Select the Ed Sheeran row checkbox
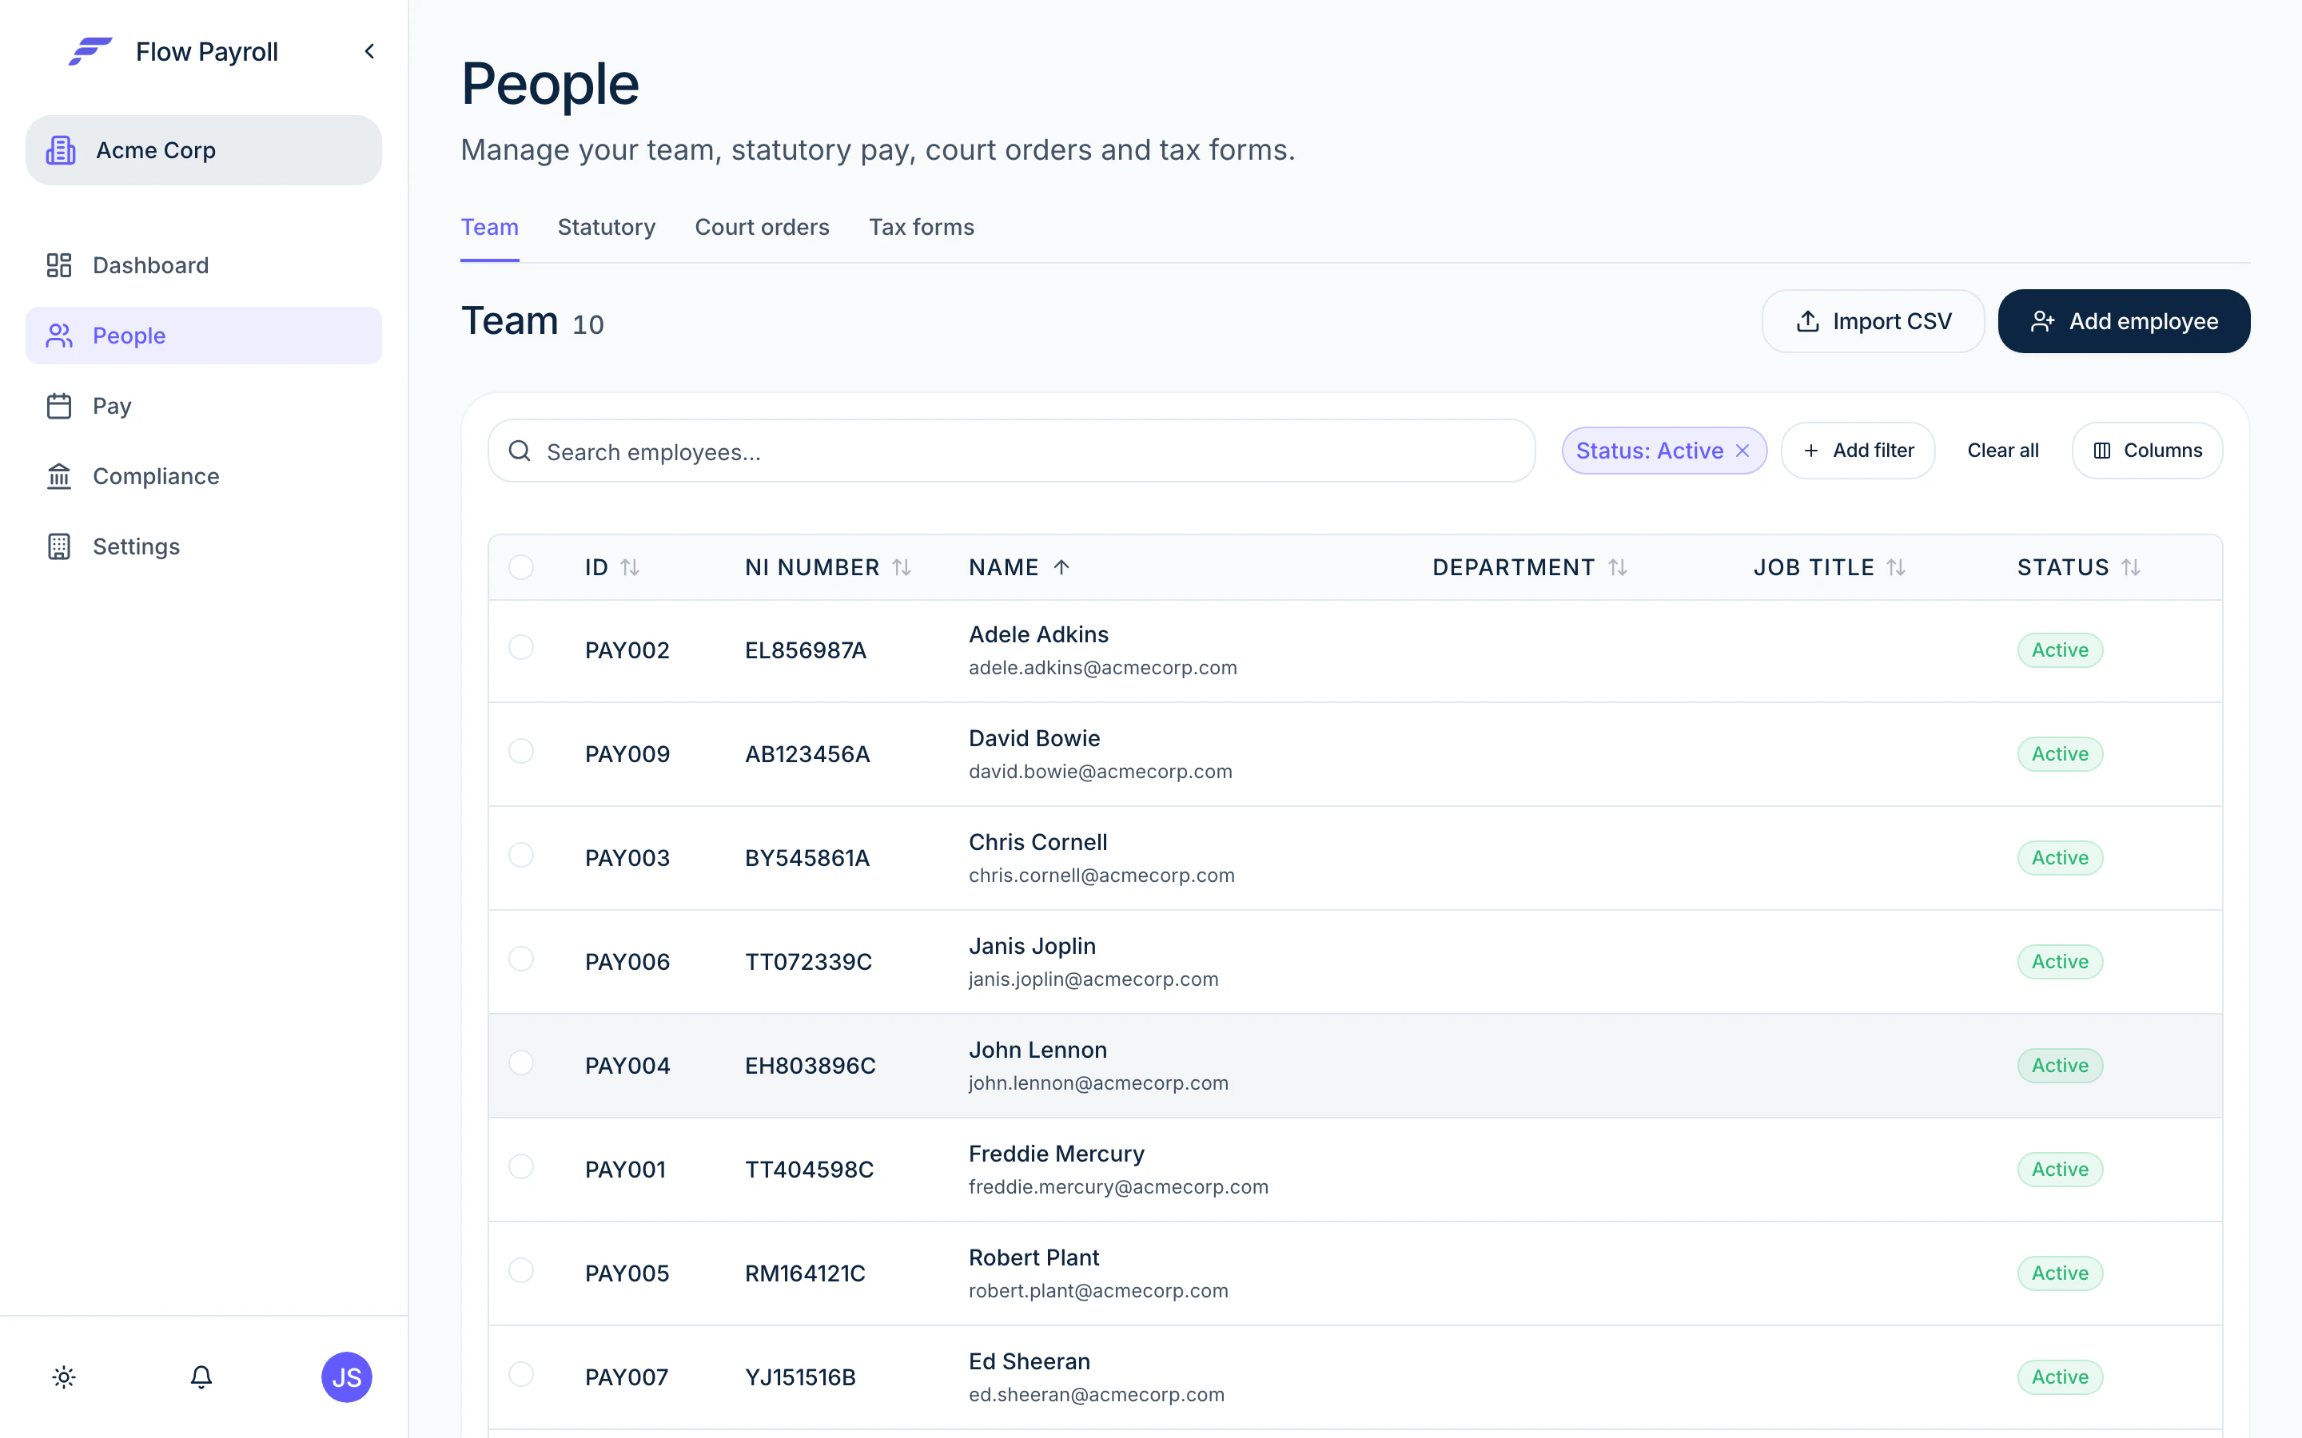 tap(521, 1374)
